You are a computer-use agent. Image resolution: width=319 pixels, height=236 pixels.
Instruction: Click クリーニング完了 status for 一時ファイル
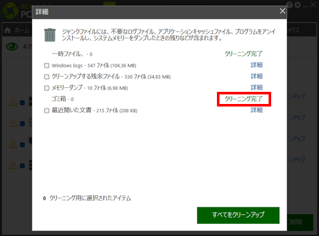pyautogui.click(x=244, y=54)
